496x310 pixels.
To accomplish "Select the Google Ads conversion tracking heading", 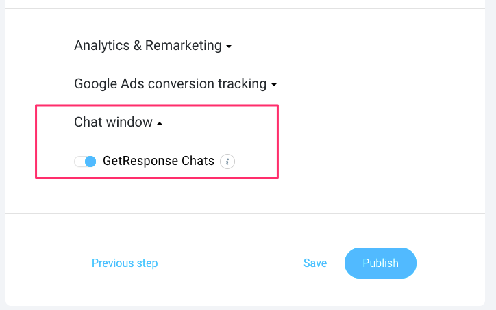I will click(x=170, y=83).
